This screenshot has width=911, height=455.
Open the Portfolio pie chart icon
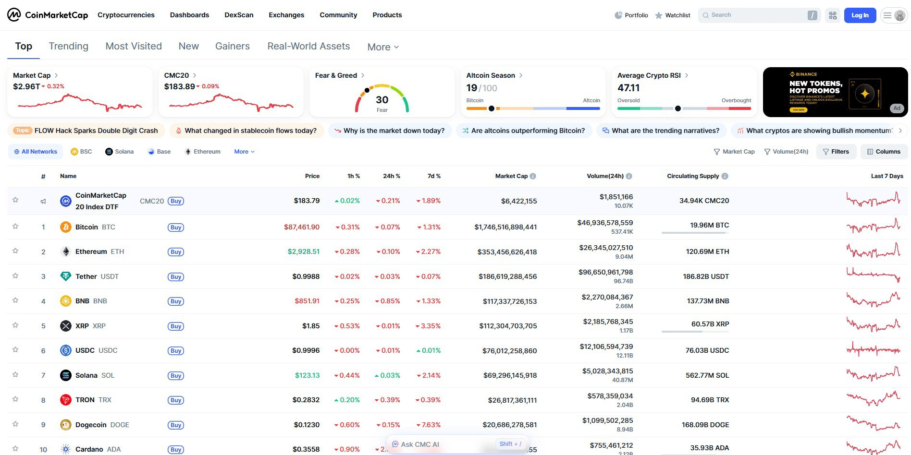[x=618, y=15]
